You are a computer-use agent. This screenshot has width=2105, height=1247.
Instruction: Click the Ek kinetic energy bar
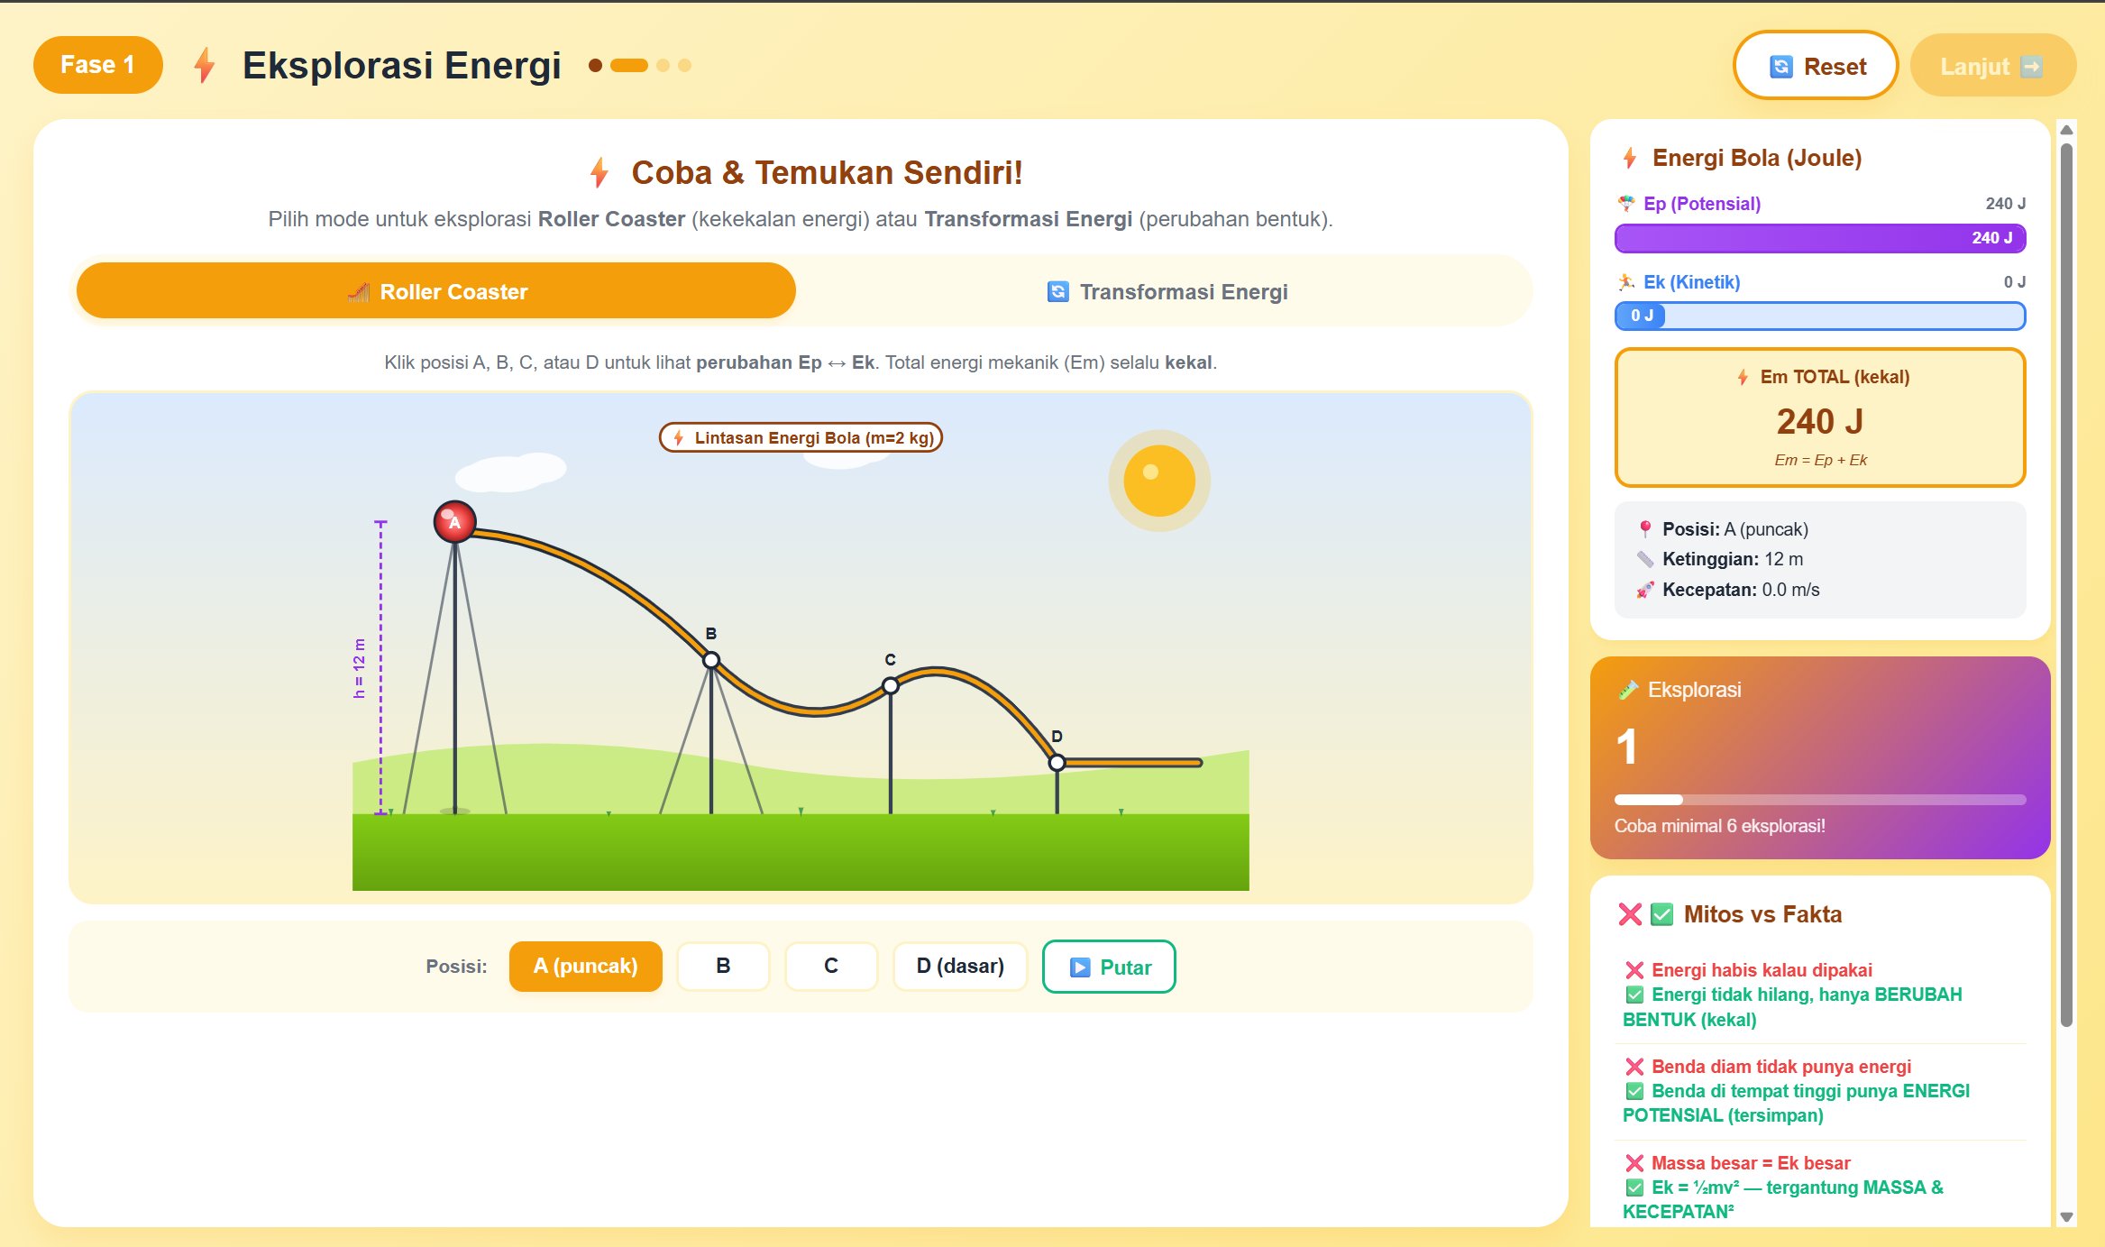[x=1820, y=316]
